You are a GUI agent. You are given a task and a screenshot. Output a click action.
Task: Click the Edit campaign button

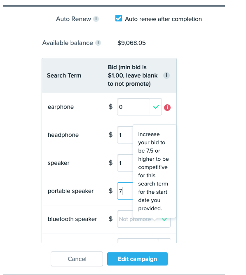138,259
